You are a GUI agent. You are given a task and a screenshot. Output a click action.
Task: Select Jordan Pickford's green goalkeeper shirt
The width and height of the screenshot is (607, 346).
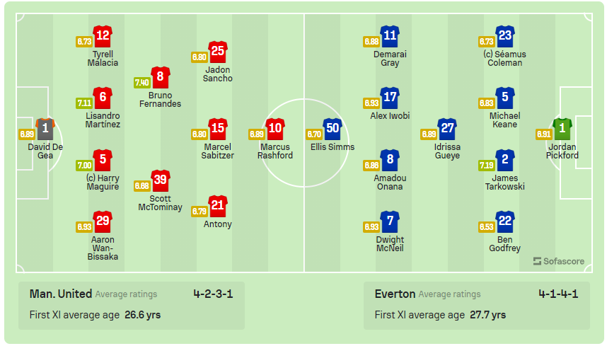[x=562, y=129]
